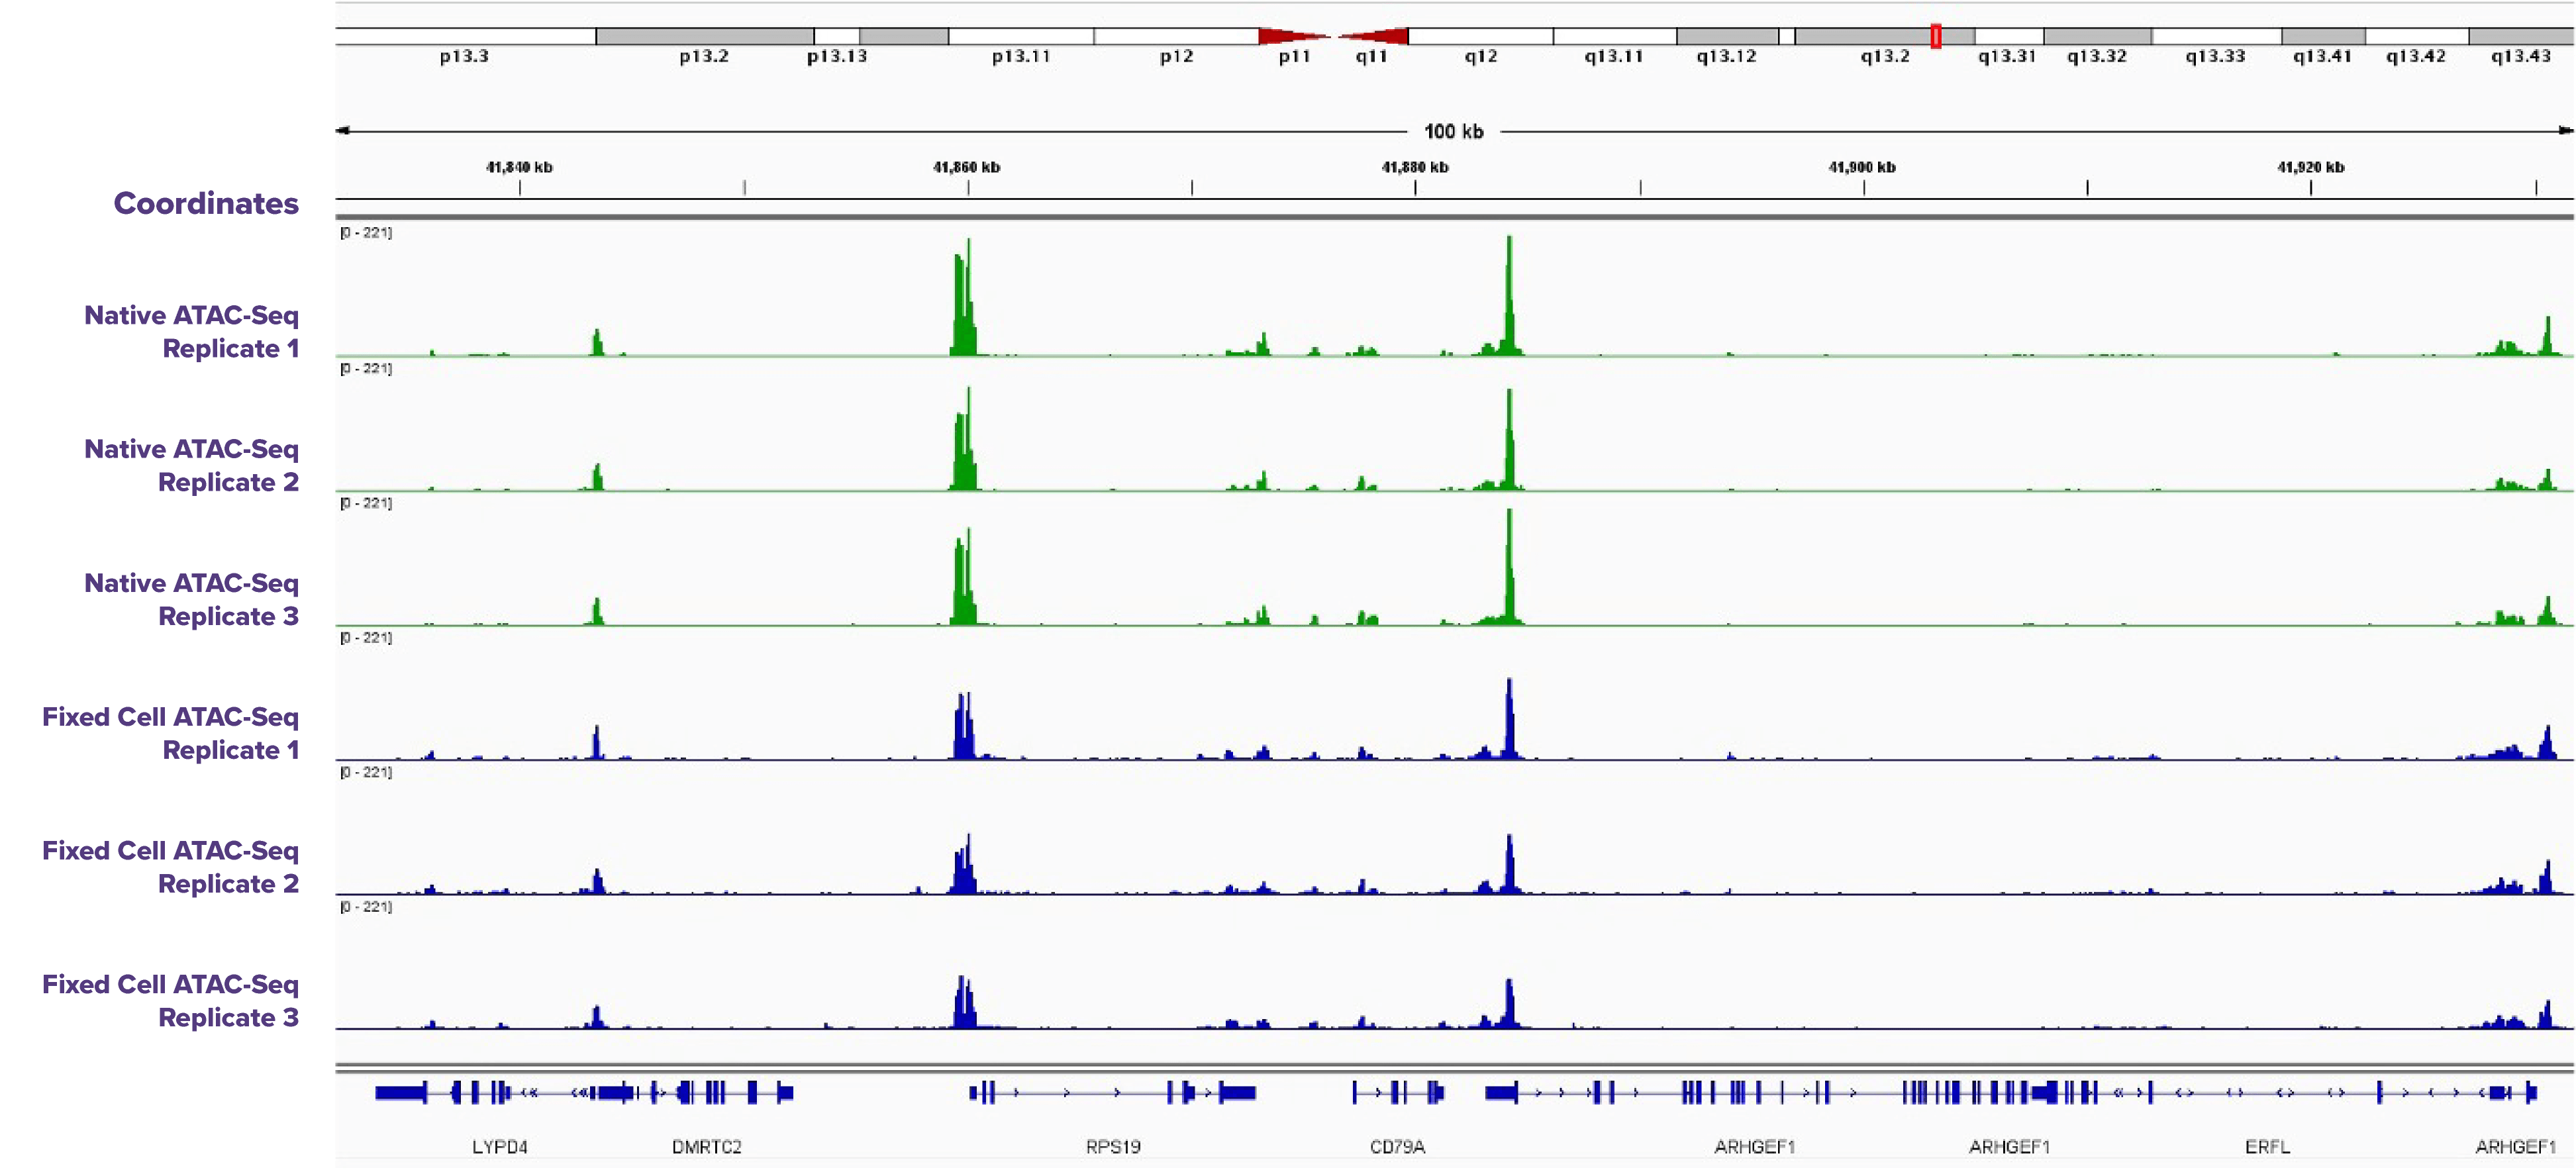
Task: Click blue peak in Fixed Cell Replicate 1 near CD79A
Action: 1509,720
